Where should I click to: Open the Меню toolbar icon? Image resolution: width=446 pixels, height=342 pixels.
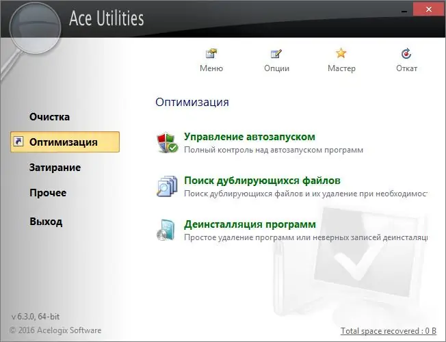211,53
